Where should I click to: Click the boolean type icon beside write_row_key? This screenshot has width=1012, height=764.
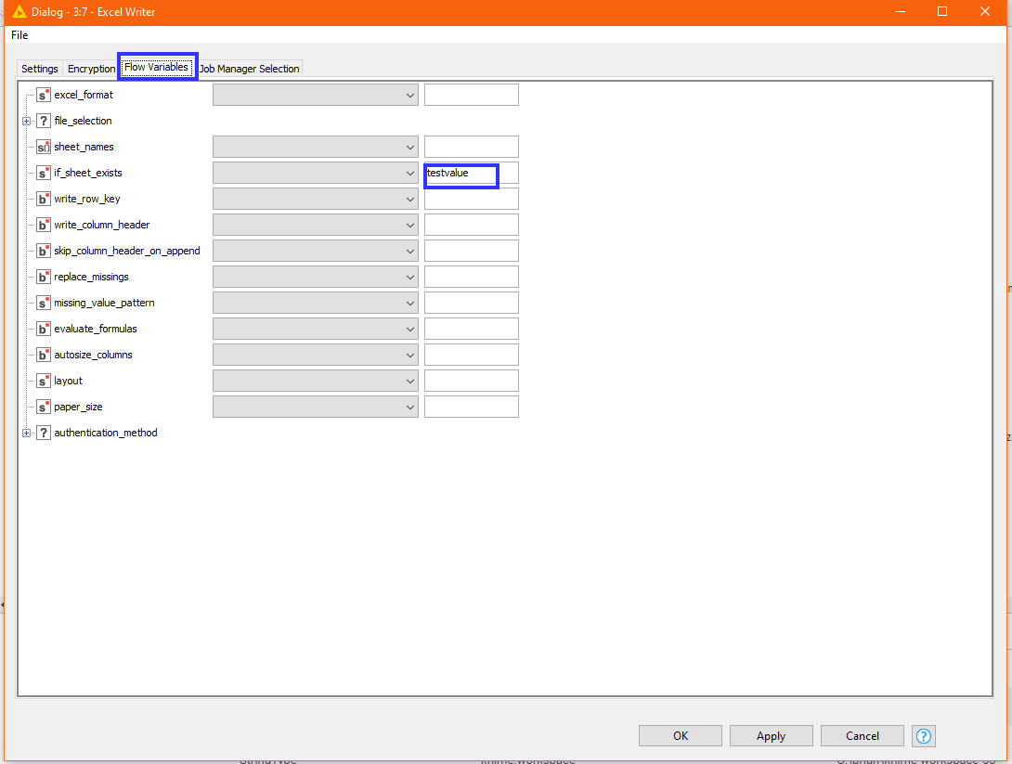pyautogui.click(x=43, y=198)
